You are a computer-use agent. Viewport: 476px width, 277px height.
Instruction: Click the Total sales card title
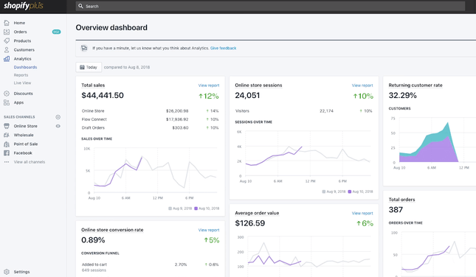tap(93, 85)
